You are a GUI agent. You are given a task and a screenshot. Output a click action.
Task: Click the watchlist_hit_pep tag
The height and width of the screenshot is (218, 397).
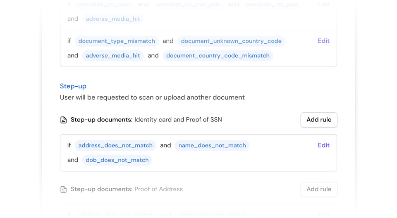[x=272, y=5]
